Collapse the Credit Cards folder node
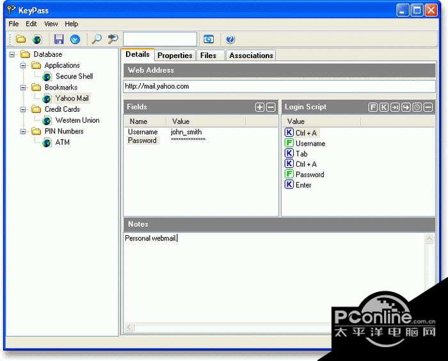448x361 pixels. point(23,109)
